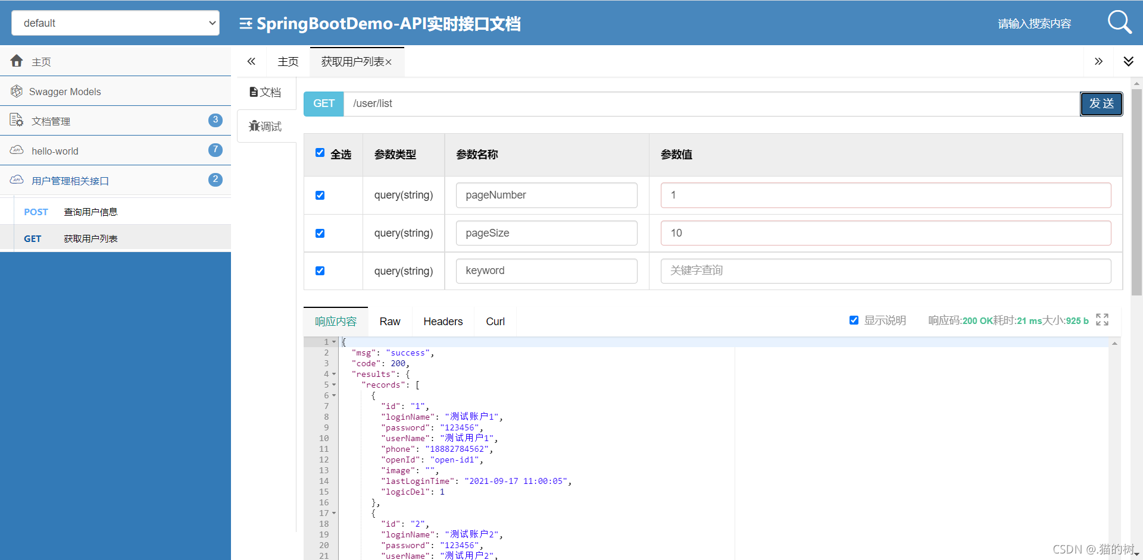The width and height of the screenshot is (1143, 560).
Task: Click badge 7 on hello-world
Action: tap(216, 150)
